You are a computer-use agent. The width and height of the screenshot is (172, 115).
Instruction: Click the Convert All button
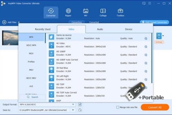coord(155,107)
